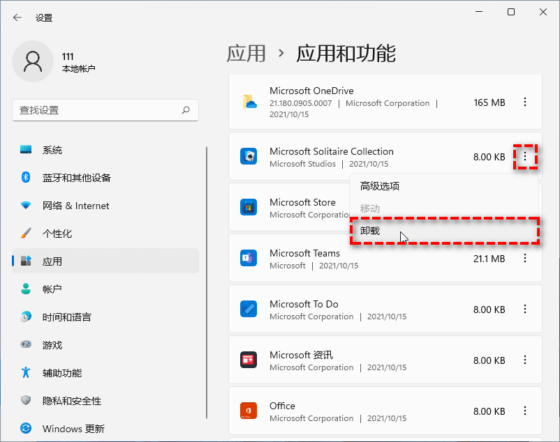This screenshot has height=442, width=560.
Task: Minimize the 设置 window
Action: pyautogui.click(x=479, y=12)
